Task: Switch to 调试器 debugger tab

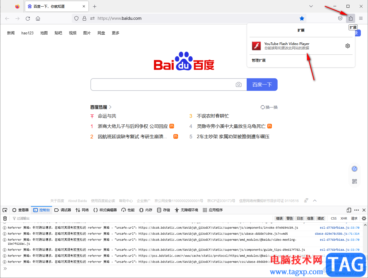Action: (x=63, y=210)
